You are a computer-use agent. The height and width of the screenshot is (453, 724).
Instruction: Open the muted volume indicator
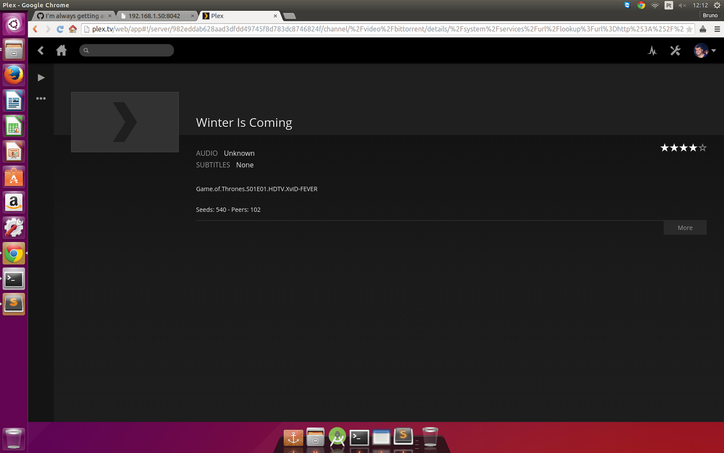(682, 5)
